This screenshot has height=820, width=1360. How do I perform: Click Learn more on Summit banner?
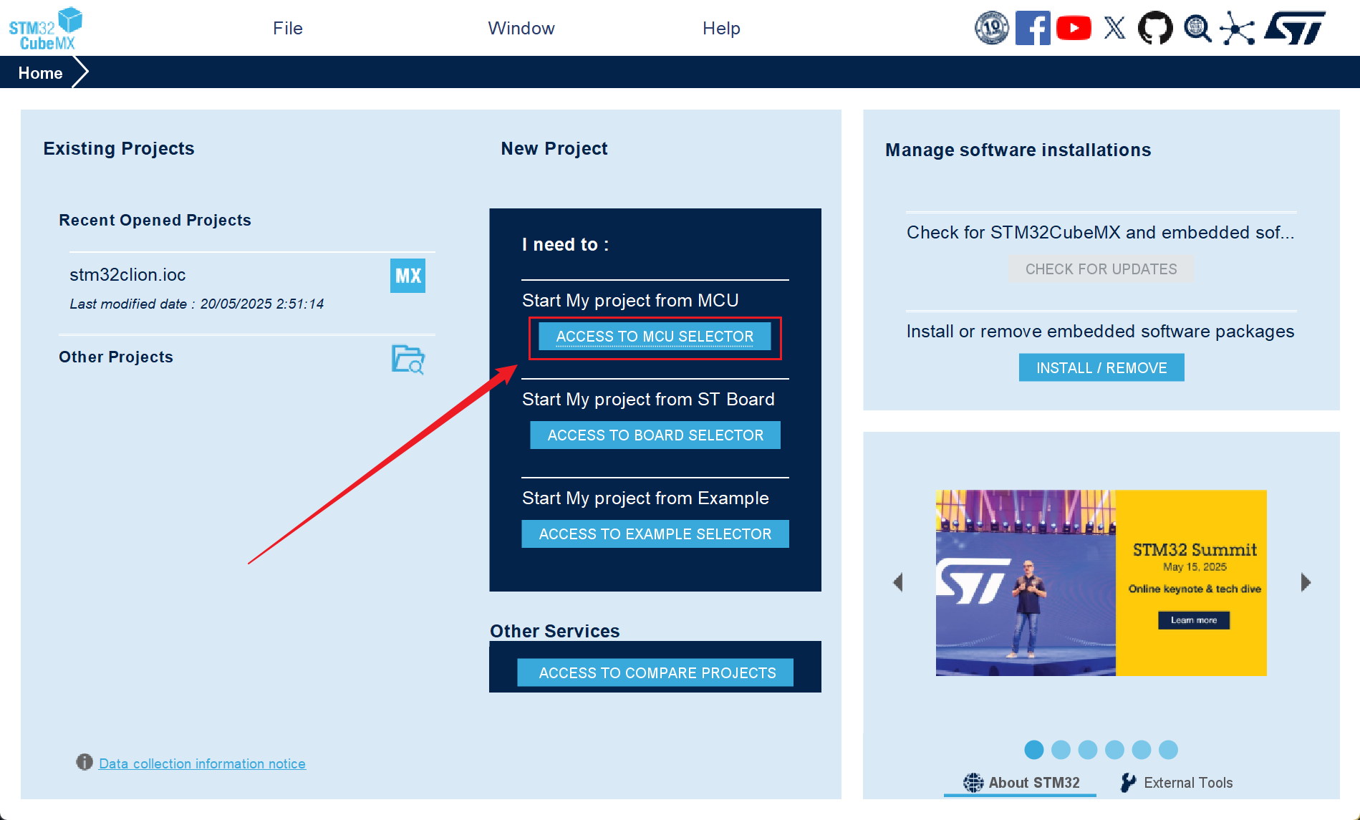pyautogui.click(x=1194, y=620)
